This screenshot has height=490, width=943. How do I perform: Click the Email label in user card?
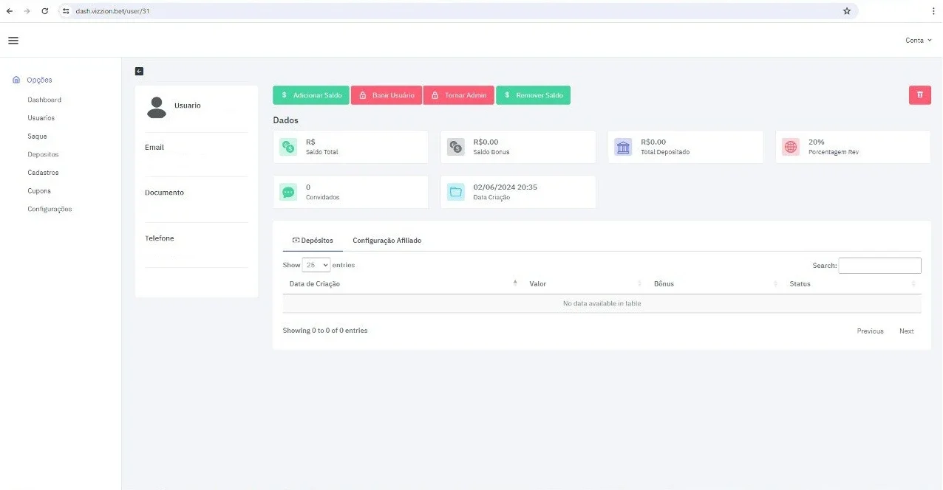click(x=154, y=148)
